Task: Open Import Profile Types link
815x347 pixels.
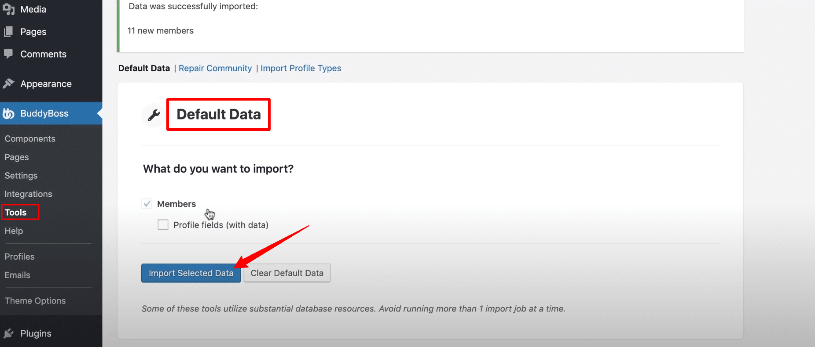Action: [301, 68]
